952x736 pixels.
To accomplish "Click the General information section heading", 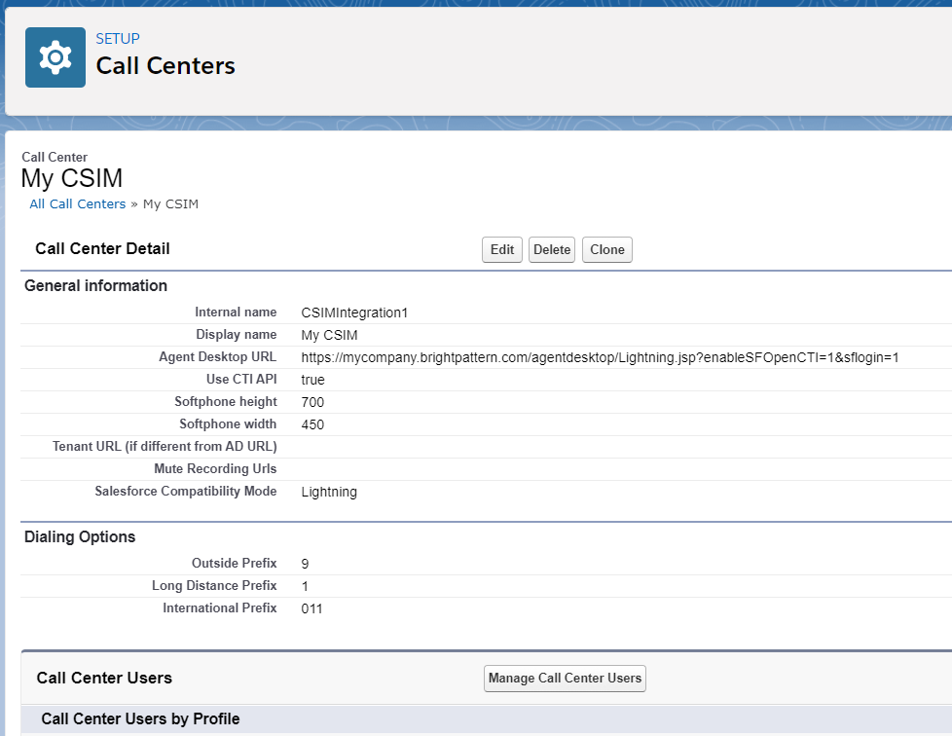I will (x=96, y=286).
